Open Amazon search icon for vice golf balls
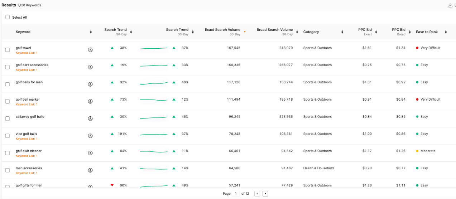The image size is (456, 199). point(90,136)
